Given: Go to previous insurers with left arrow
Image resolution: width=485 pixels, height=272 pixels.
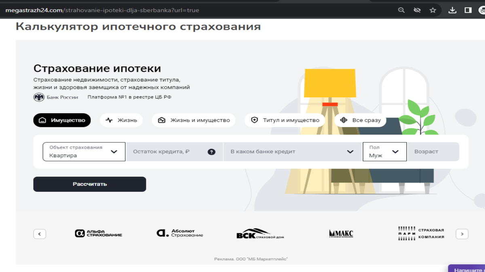Looking at the screenshot, I should click(x=40, y=234).
